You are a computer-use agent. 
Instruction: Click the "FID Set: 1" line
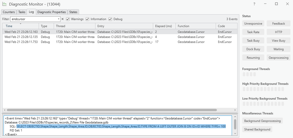(x=16, y=130)
